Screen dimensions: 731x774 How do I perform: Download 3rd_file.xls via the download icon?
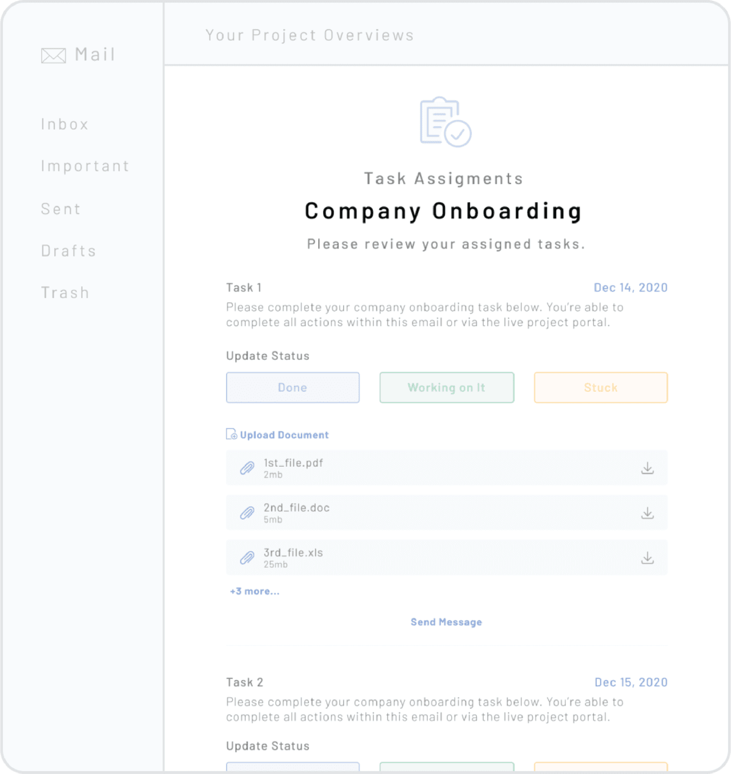click(x=648, y=558)
